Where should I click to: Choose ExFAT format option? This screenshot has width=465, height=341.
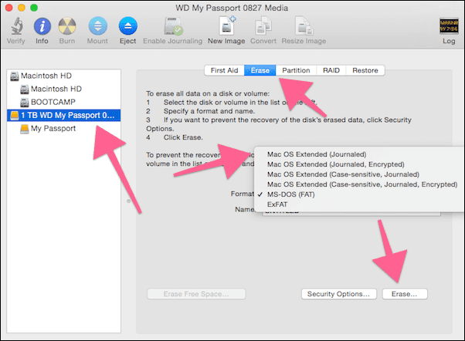coord(359,204)
